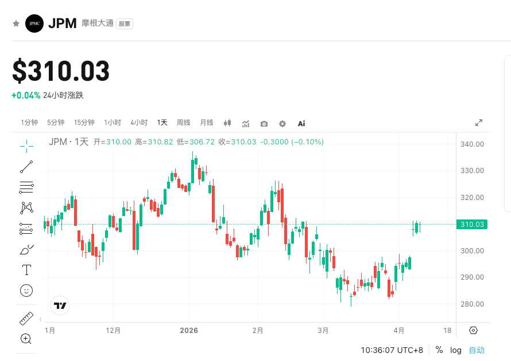Switch to the 5分钟 timeframe
Image resolution: width=511 pixels, height=361 pixels.
56,122
